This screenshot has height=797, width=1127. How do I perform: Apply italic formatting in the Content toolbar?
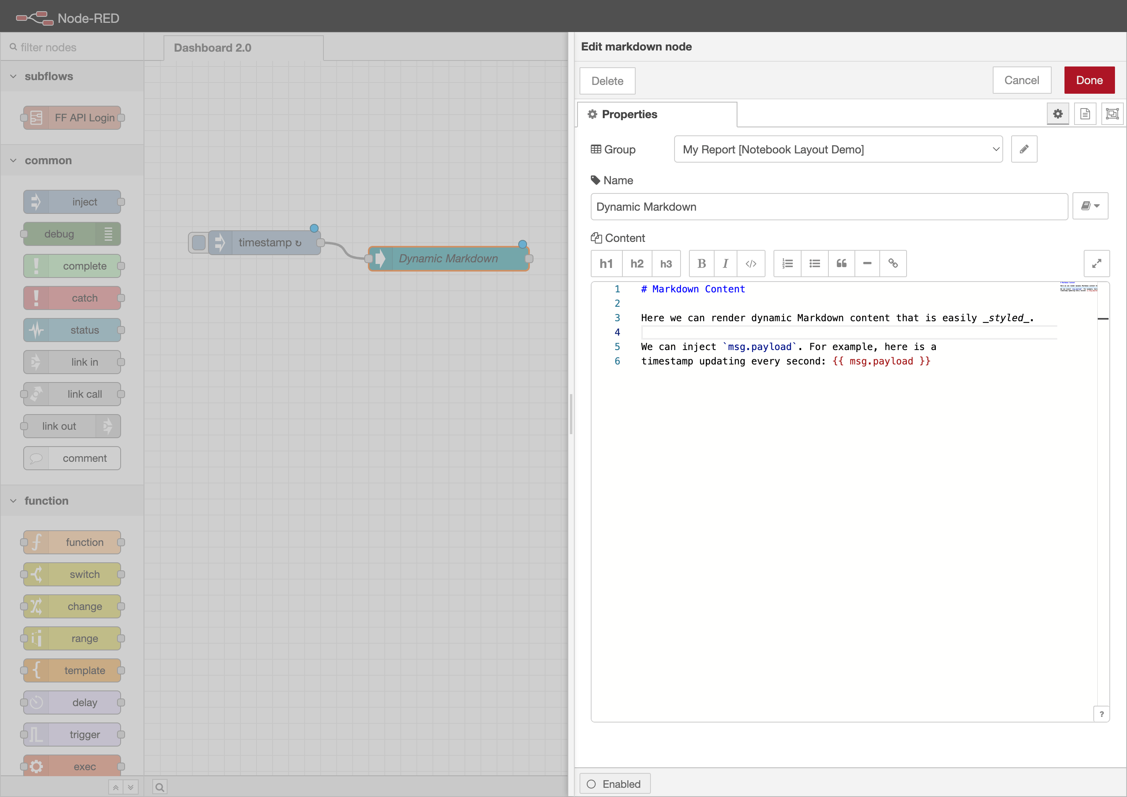[725, 264]
